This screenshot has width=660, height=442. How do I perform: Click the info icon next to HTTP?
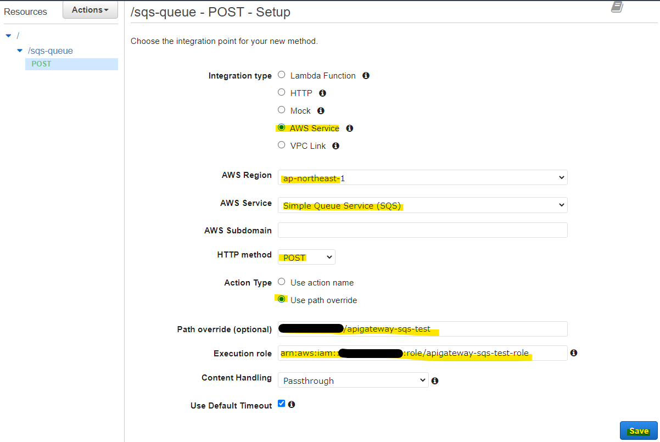pyautogui.click(x=322, y=93)
